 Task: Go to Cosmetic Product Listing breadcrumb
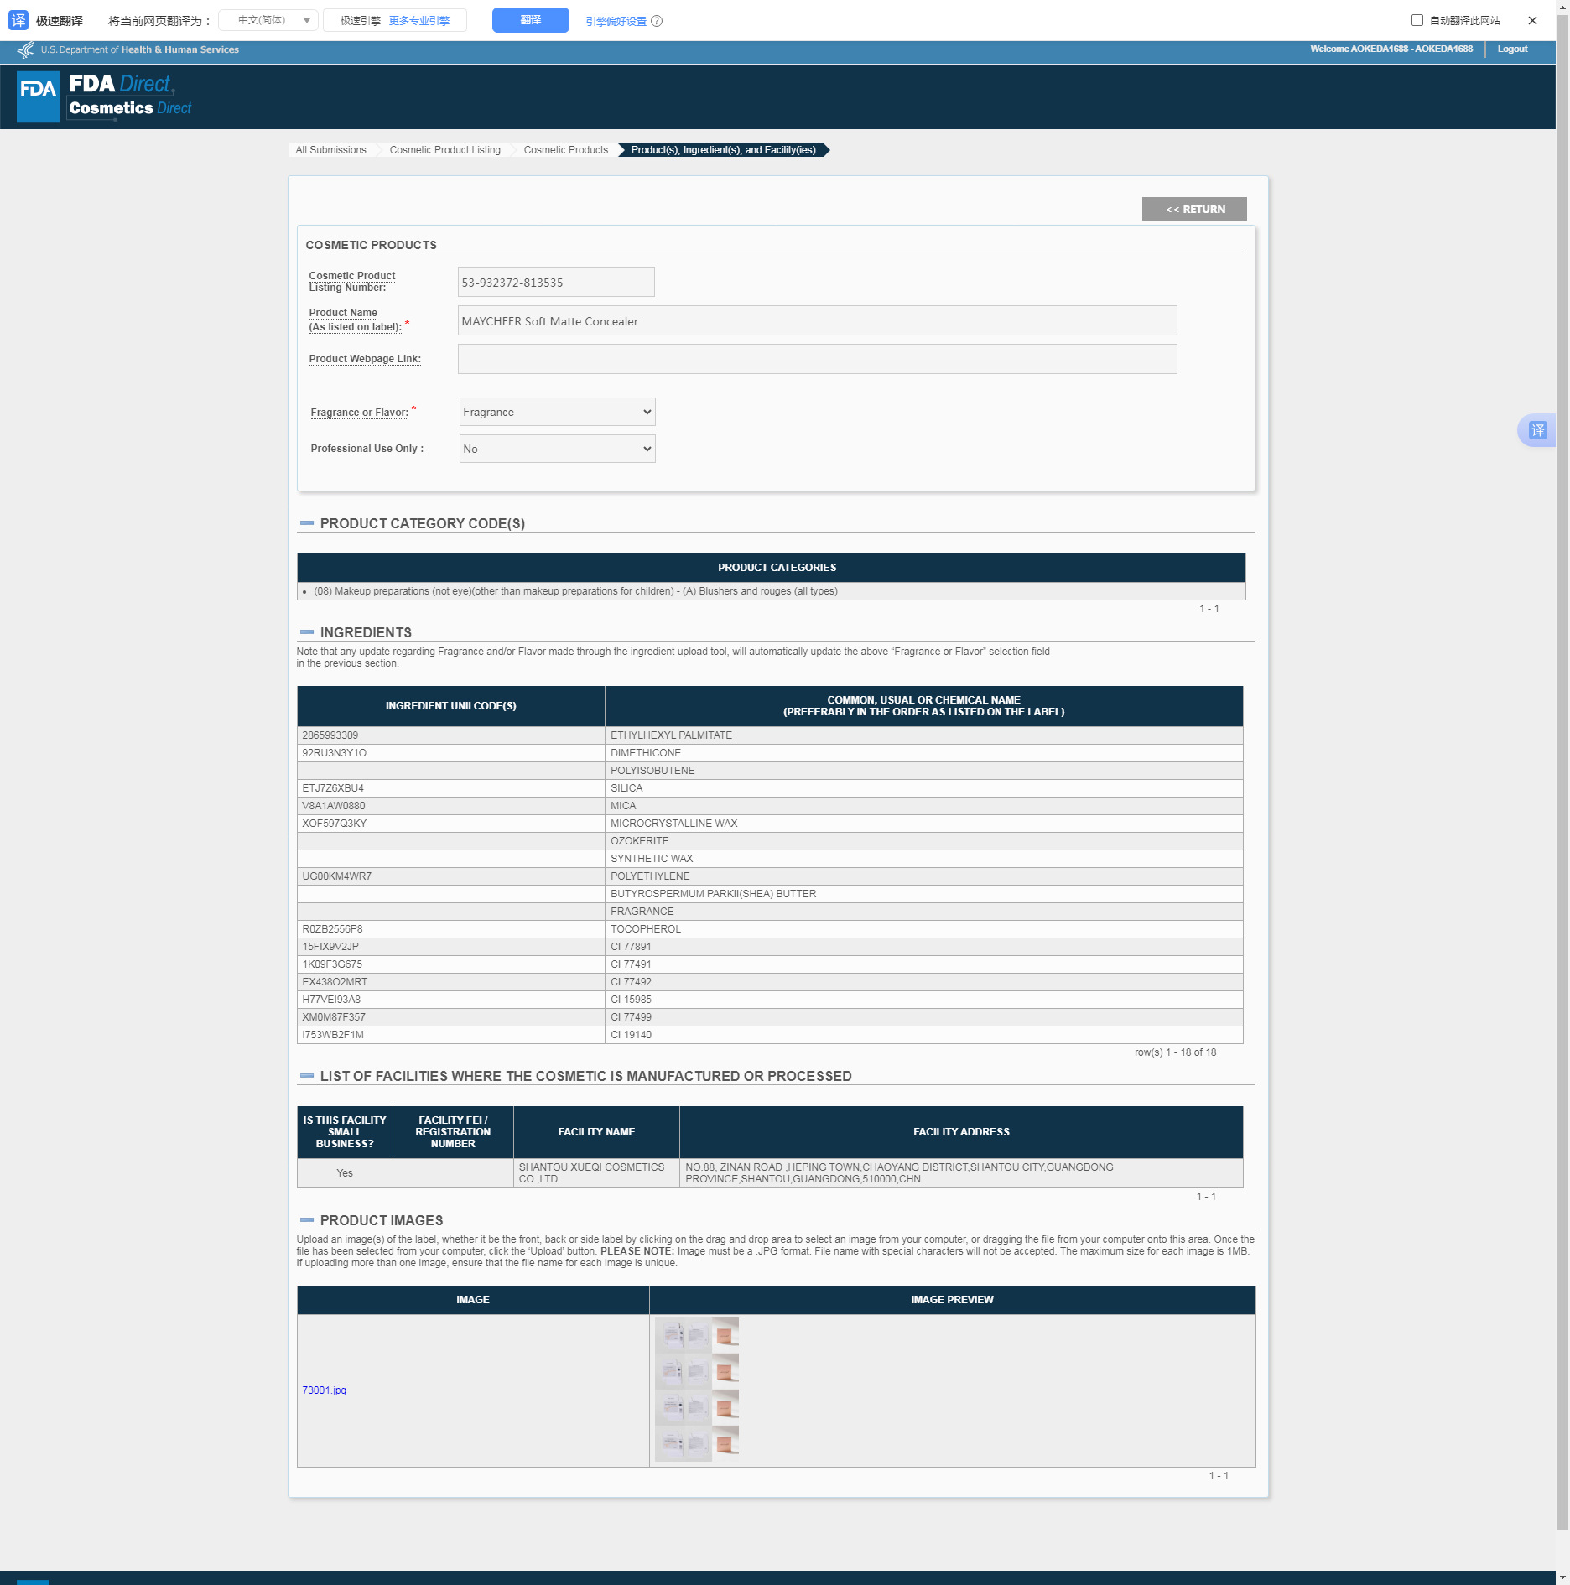(445, 150)
